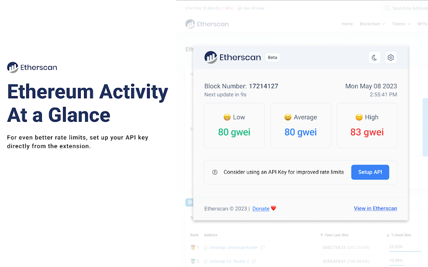Click the Etherscan © 2023 footer text

(225, 209)
